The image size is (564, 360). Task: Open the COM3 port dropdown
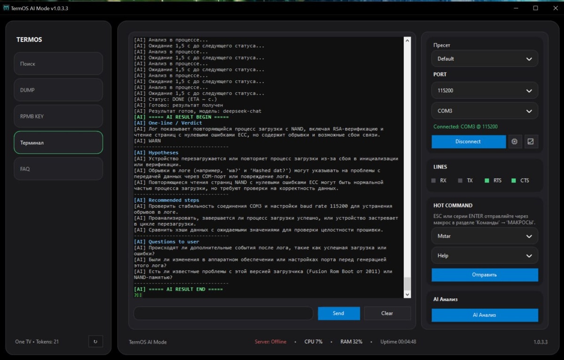485,111
